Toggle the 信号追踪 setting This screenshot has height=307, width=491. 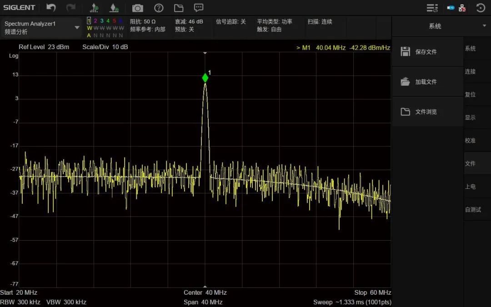[231, 22]
